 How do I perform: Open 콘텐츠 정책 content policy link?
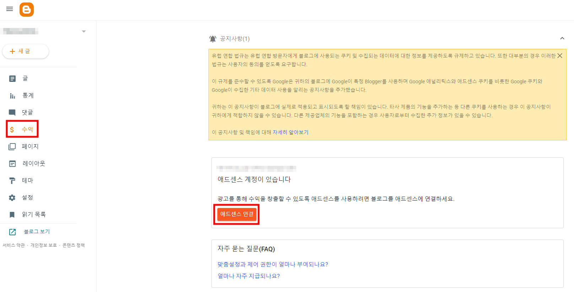click(x=74, y=245)
